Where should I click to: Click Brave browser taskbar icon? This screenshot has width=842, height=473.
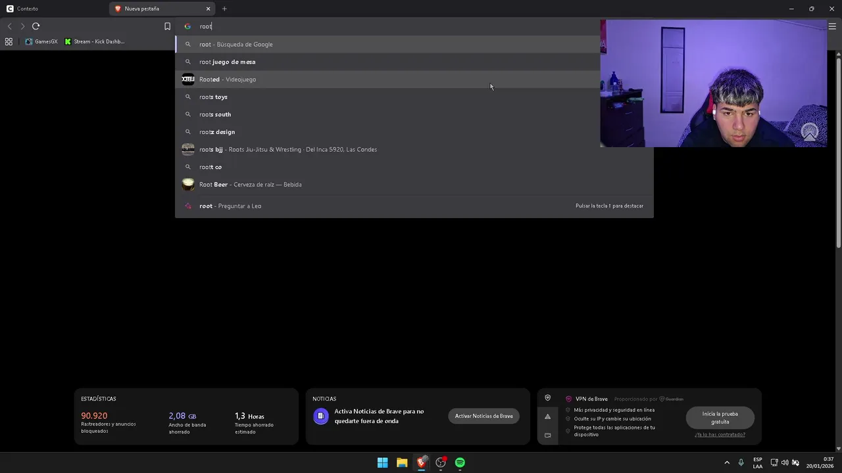(x=421, y=462)
